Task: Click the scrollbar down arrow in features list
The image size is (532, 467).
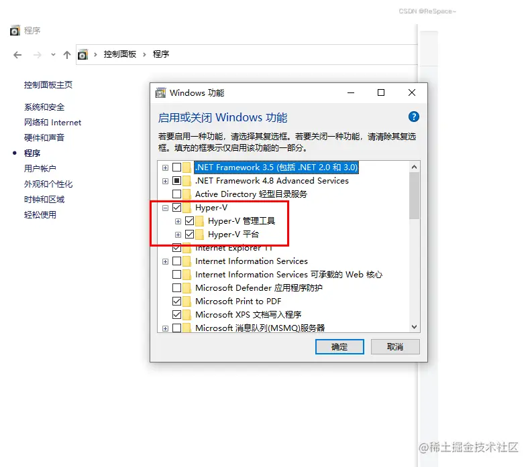Action: tap(415, 327)
